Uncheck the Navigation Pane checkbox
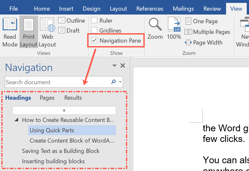This screenshot has width=249, height=171. click(94, 40)
